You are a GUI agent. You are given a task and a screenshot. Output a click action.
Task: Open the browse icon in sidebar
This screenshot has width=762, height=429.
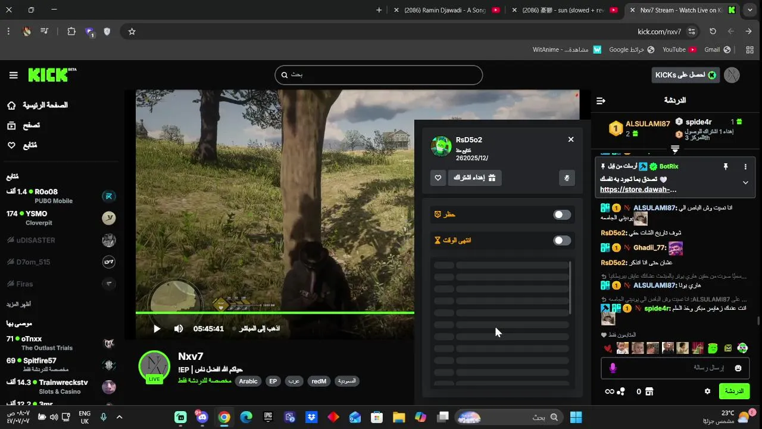11,125
